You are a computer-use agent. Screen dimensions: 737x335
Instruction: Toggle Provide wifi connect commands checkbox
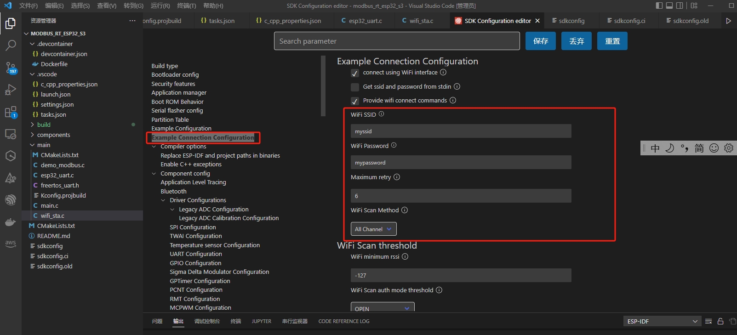click(355, 101)
